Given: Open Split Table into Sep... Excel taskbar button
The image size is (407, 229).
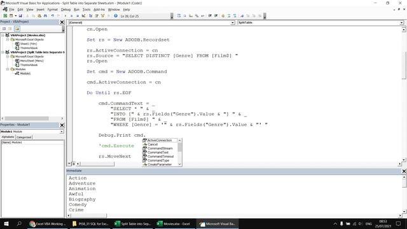Looking at the screenshot, I should [133, 224].
